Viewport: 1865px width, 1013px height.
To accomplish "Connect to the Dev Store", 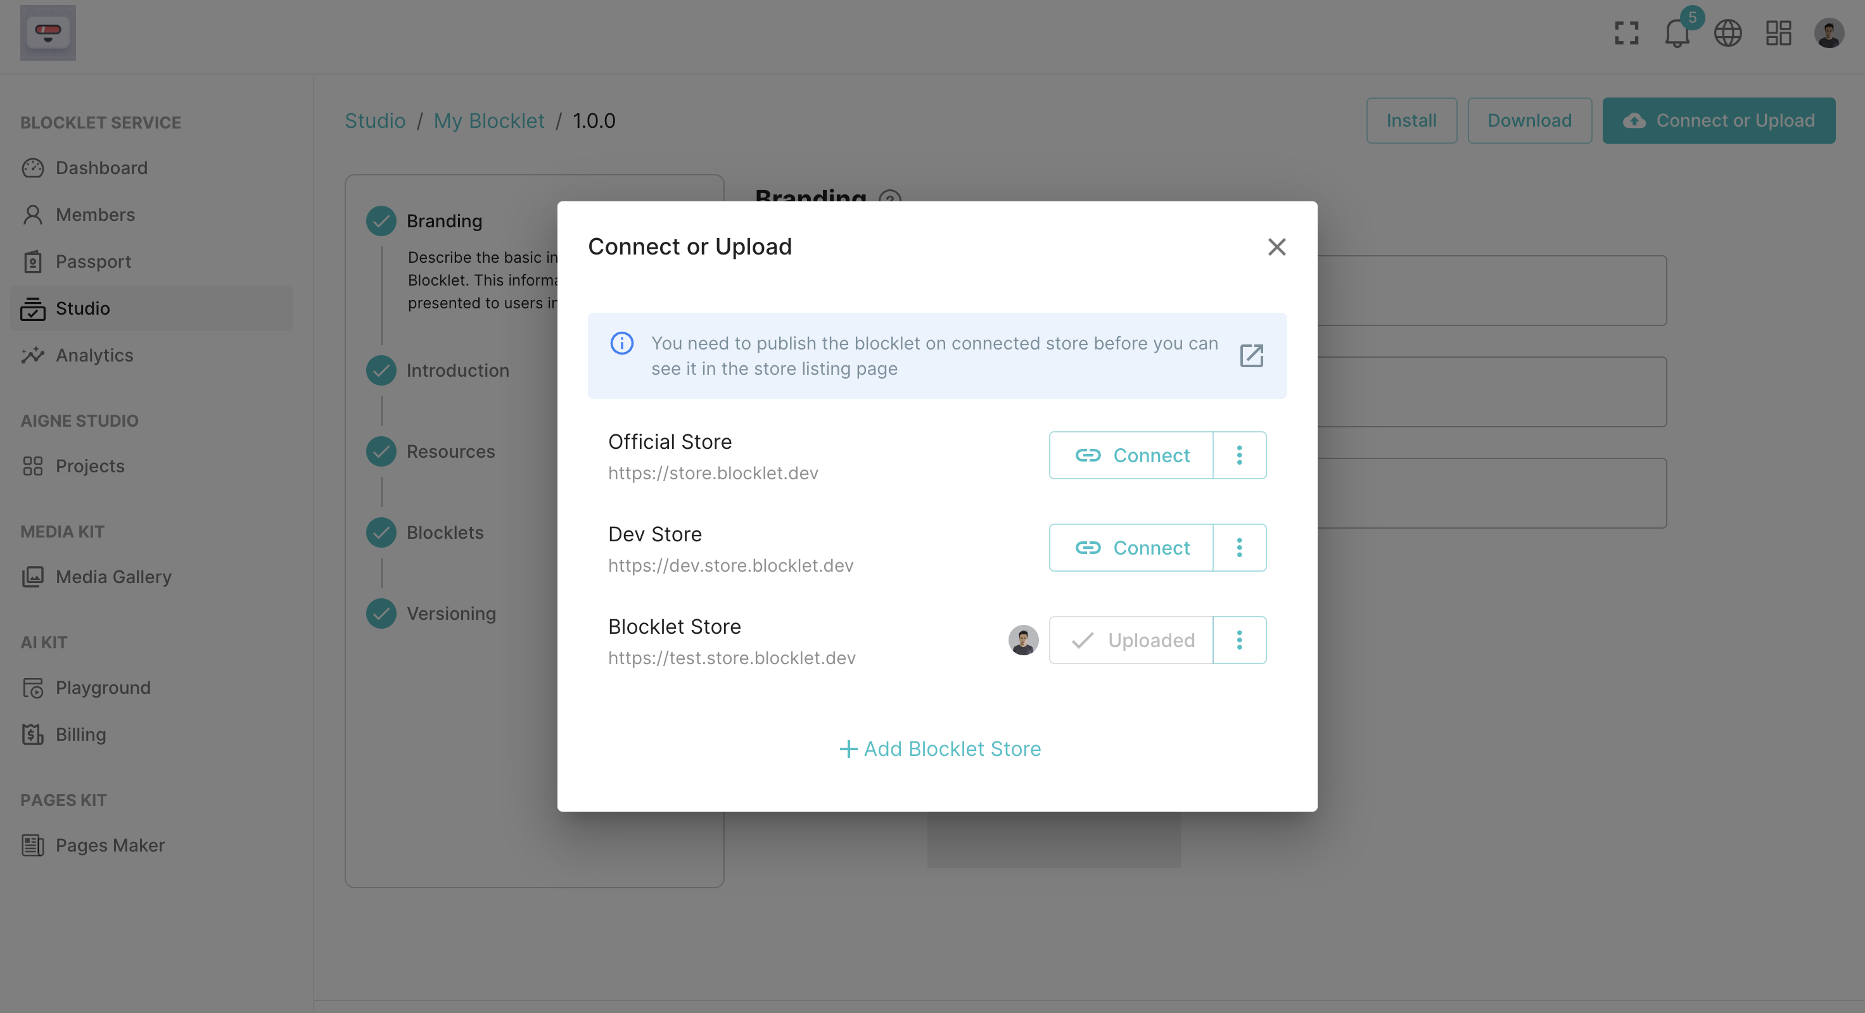I will [x=1131, y=548].
